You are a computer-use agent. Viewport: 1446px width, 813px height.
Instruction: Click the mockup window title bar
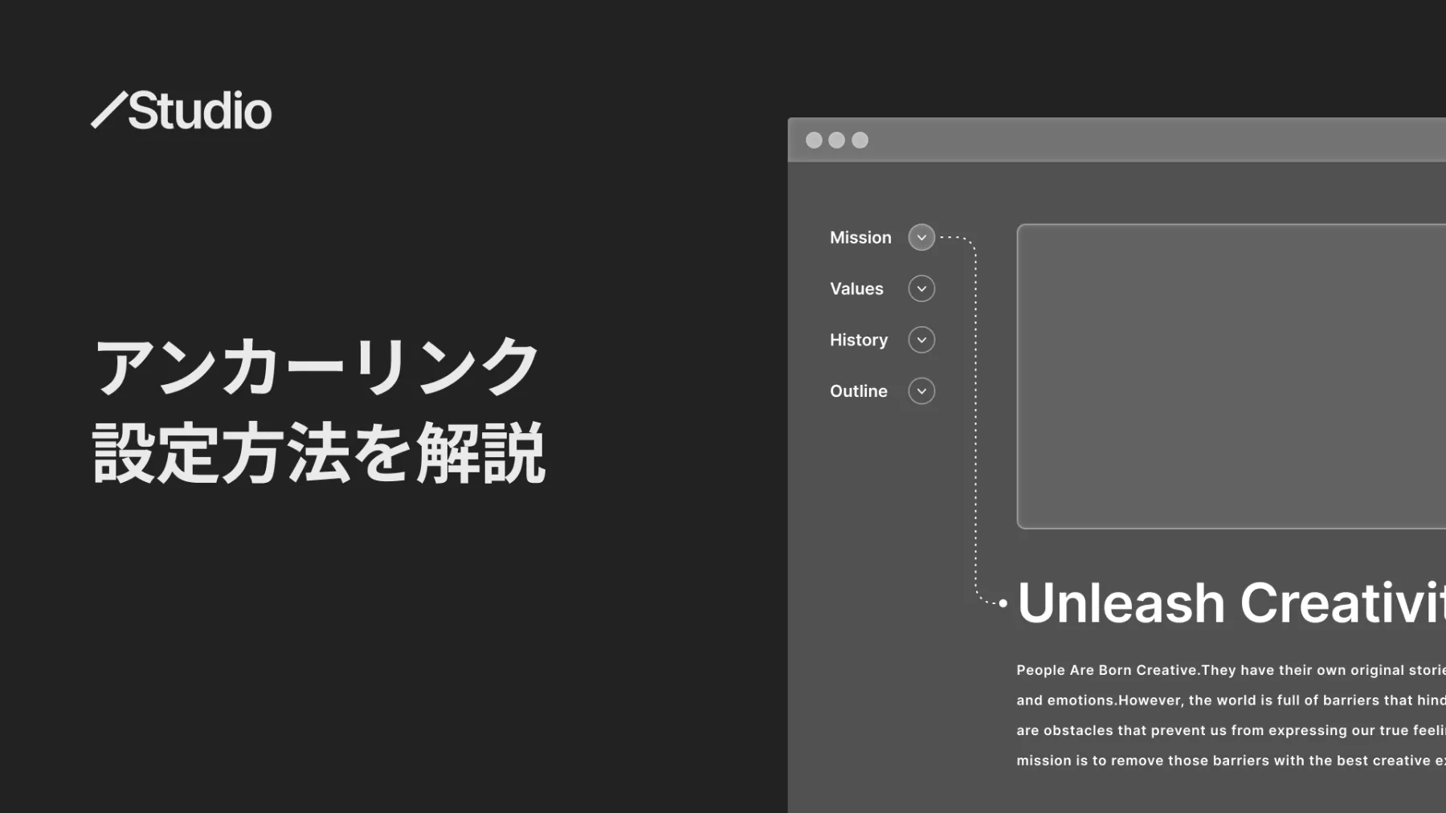(x=1117, y=141)
